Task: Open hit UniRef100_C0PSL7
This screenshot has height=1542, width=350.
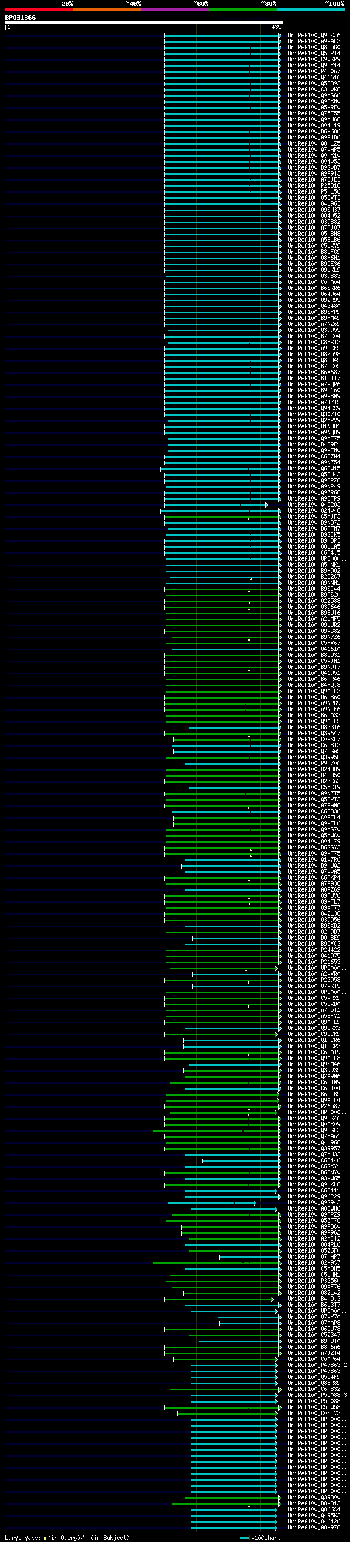Action: click(x=314, y=740)
